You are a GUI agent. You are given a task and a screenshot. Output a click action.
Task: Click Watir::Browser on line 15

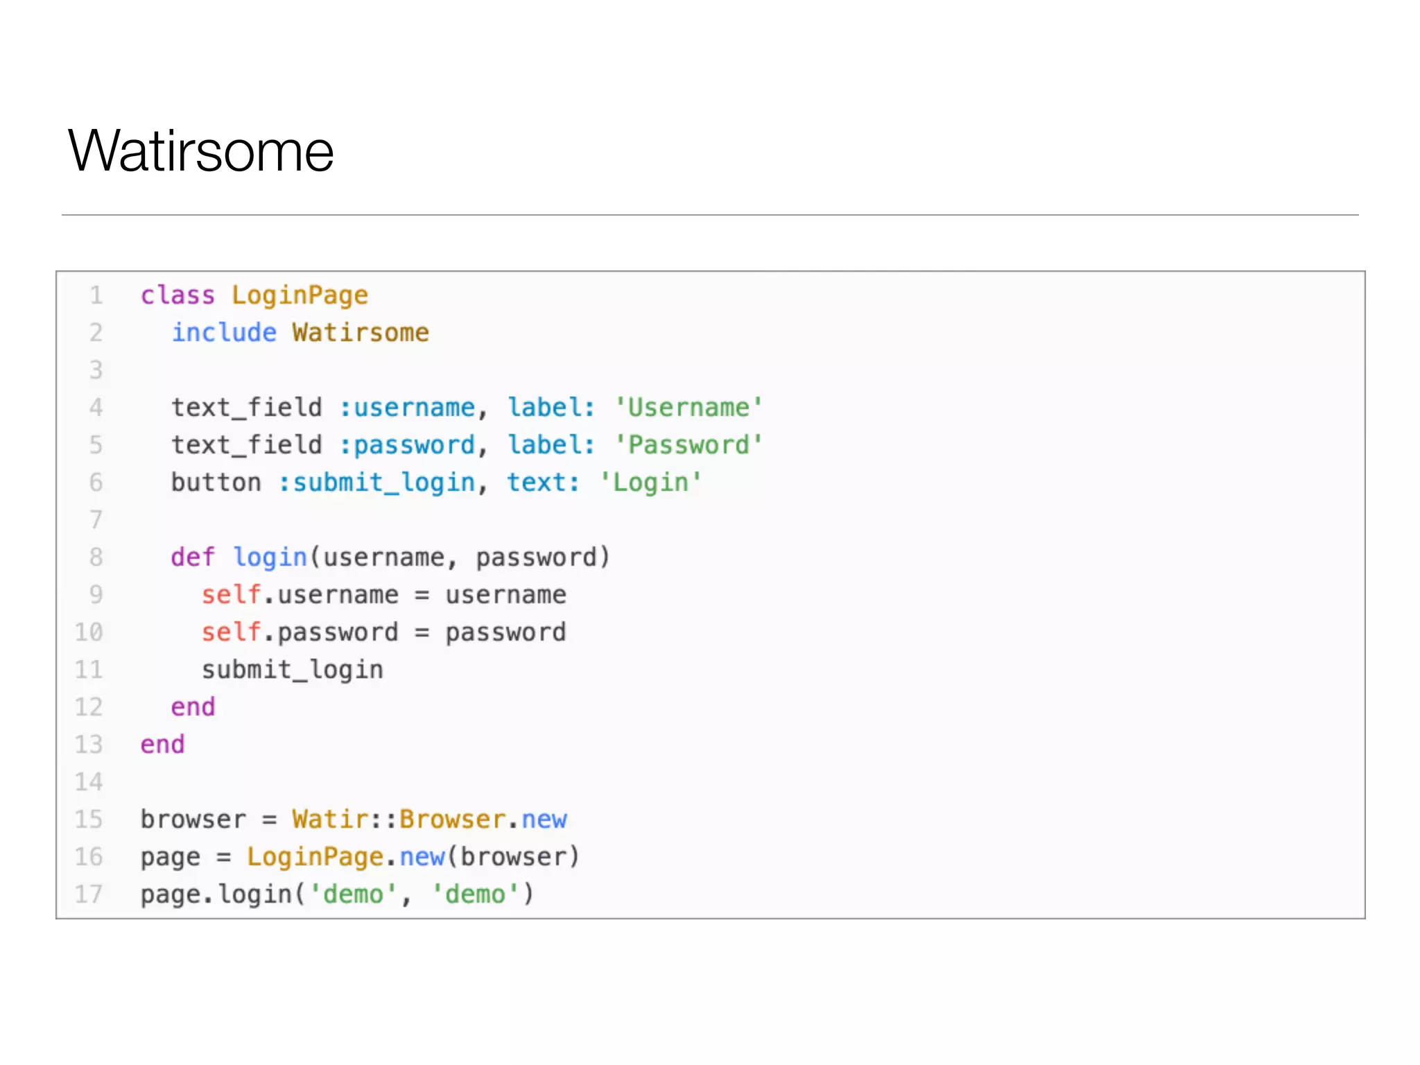tap(399, 820)
